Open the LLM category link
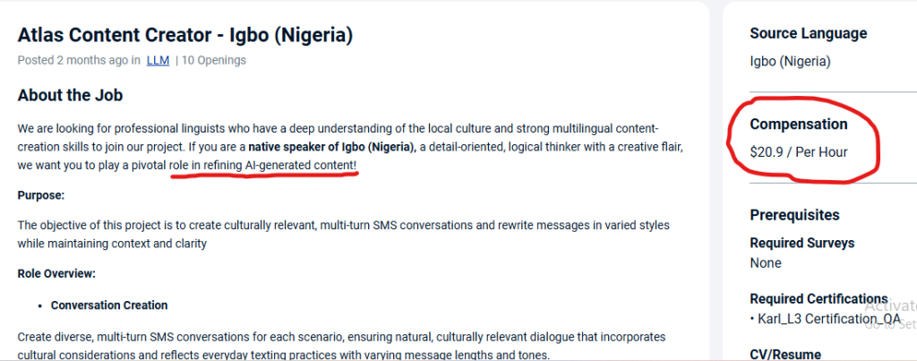The width and height of the screenshot is (917, 361). coord(157,61)
